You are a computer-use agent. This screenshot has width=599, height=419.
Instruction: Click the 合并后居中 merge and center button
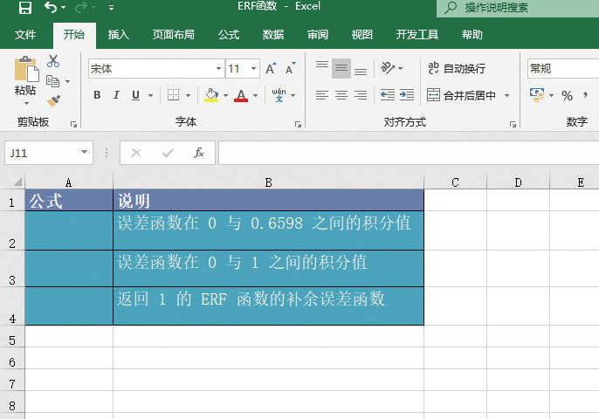[x=461, y=95]
